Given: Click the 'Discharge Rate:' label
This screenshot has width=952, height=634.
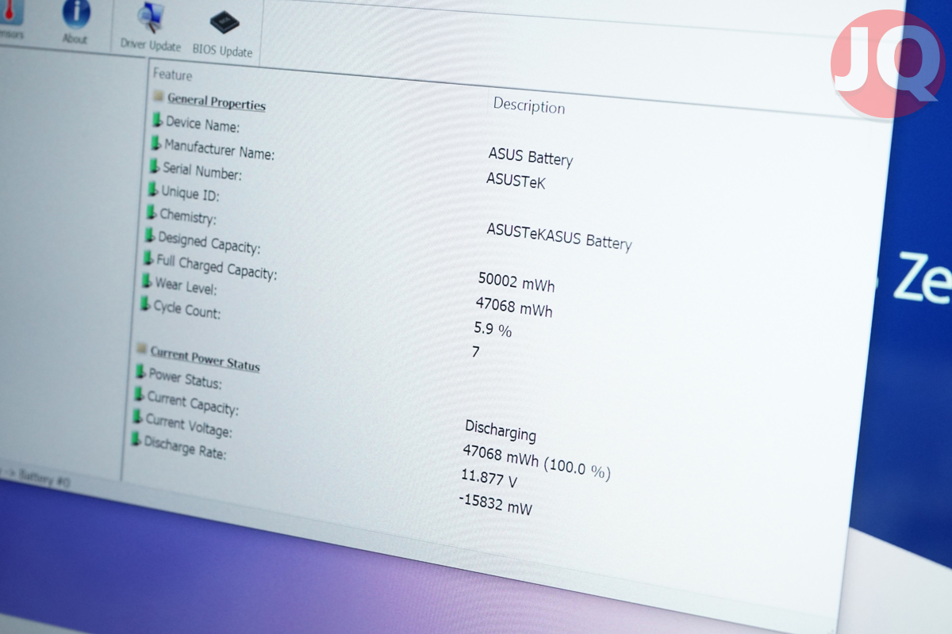Looking at the screenshot, I should [185, 447].
